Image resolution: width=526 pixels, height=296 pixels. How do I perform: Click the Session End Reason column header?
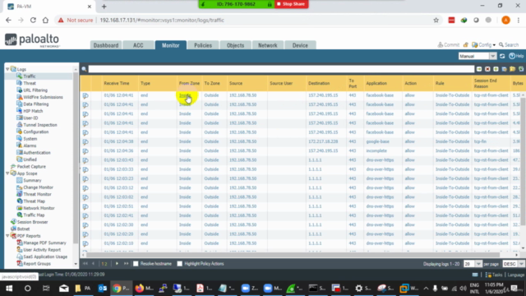click(485, 83)
